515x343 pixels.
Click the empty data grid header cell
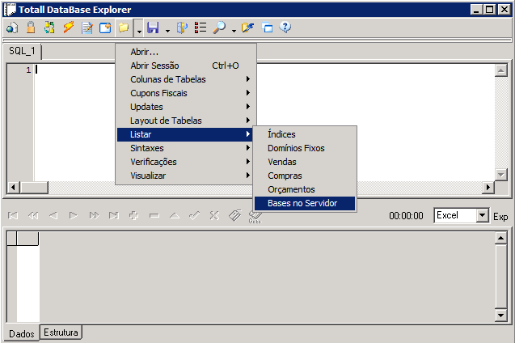coord(27,239)
